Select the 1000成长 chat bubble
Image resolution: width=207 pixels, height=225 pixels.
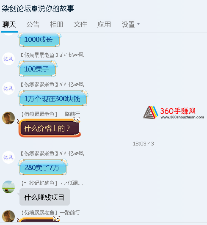39,40
